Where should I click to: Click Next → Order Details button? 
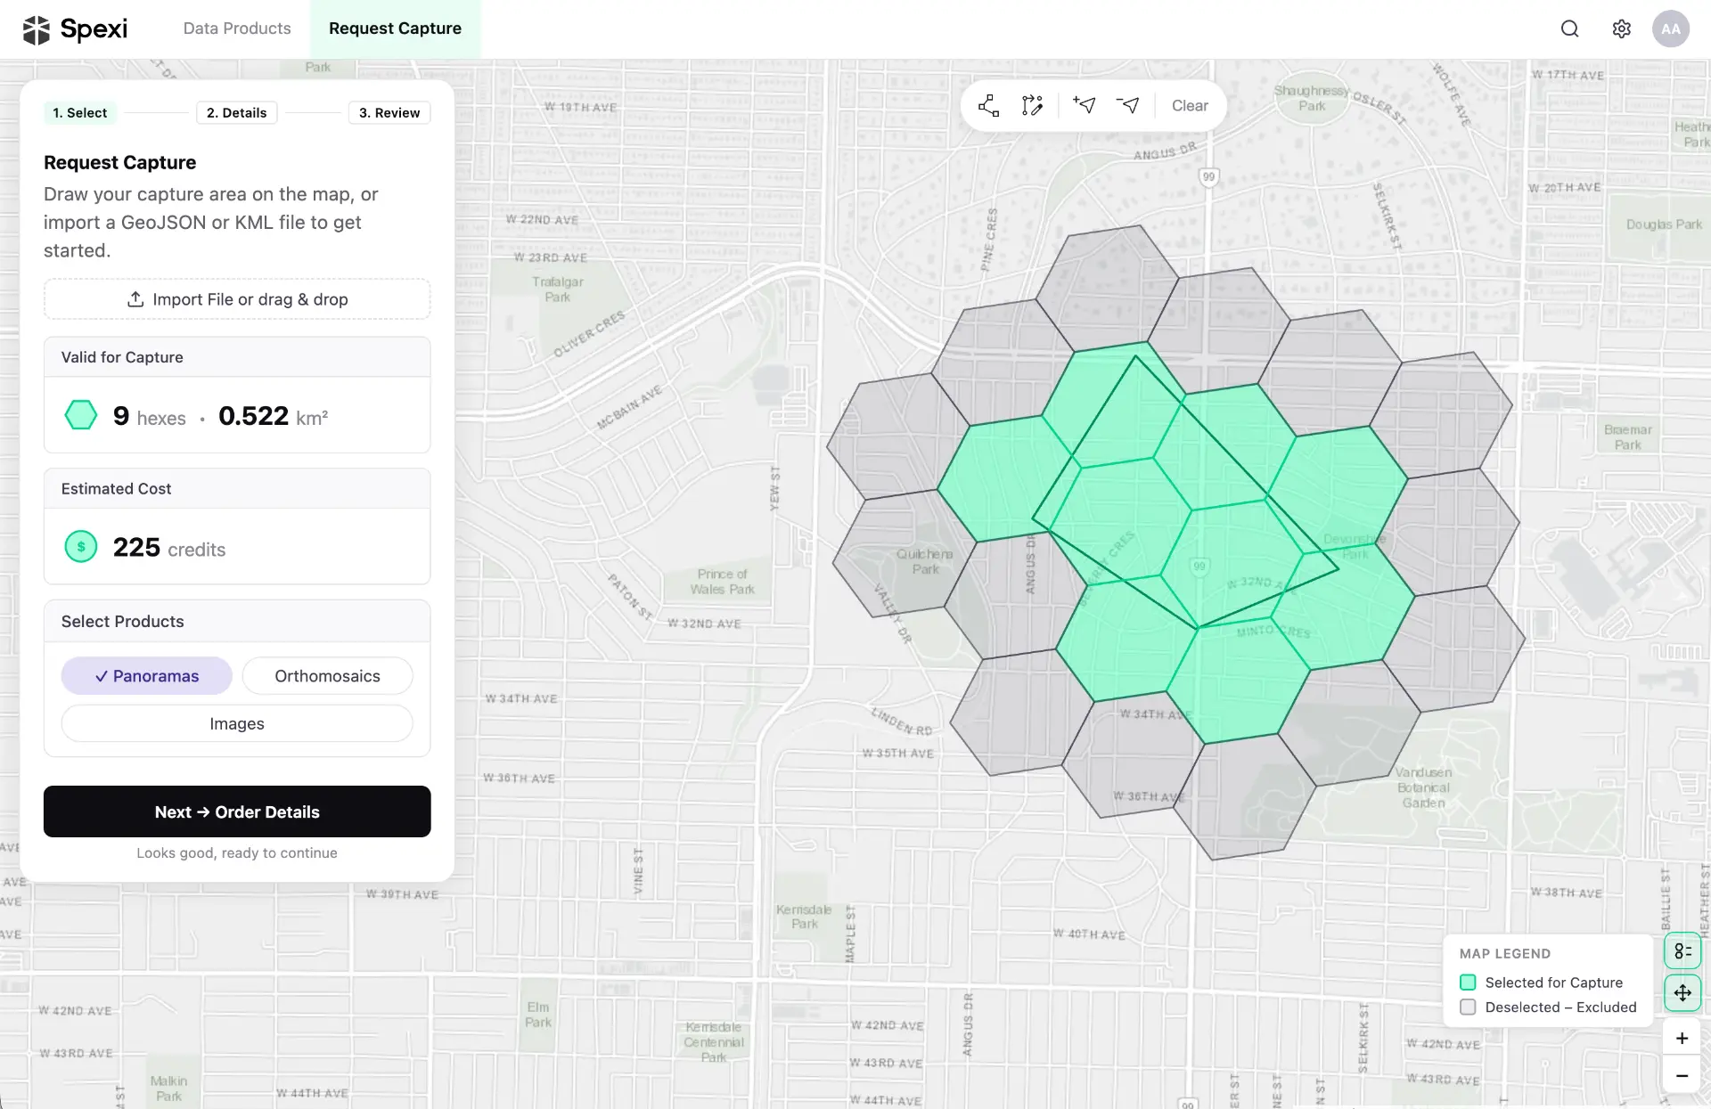pos(237,811)
